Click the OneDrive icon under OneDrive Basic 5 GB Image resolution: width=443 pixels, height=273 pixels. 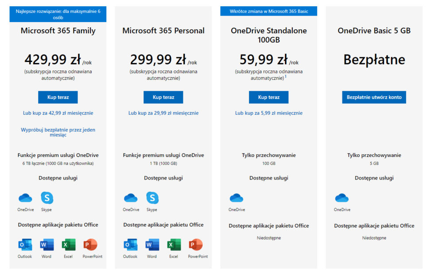pyautogui.click(x=342, y=198)
